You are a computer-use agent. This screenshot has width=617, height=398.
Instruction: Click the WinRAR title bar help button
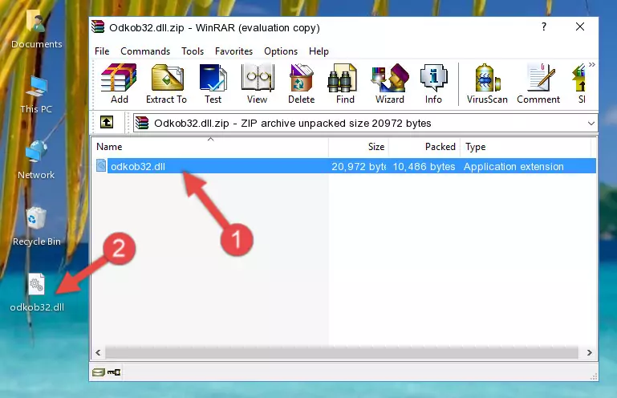tap(544, 27)
